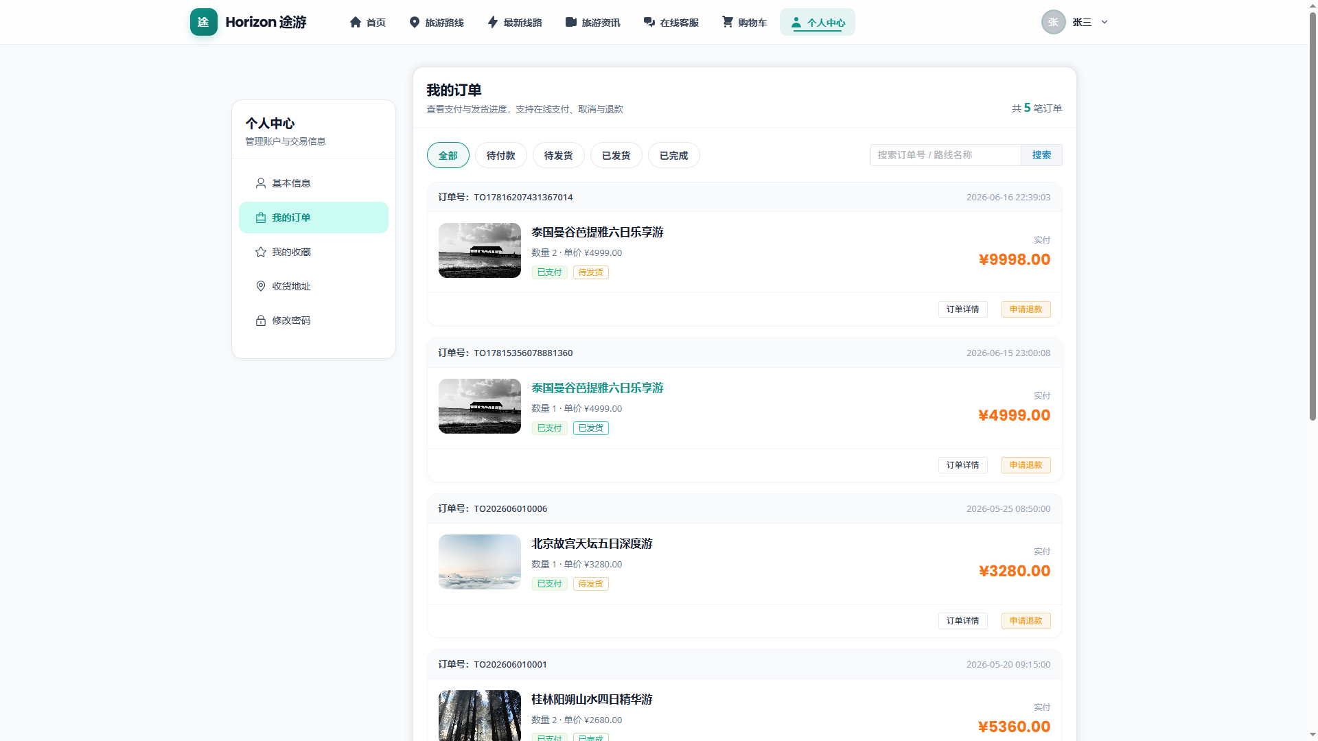The height and width of the screenshot is (741, 1318).
Task: Open the 桂林阳朔山水四日精华游 title link
Action: point(592,700)
